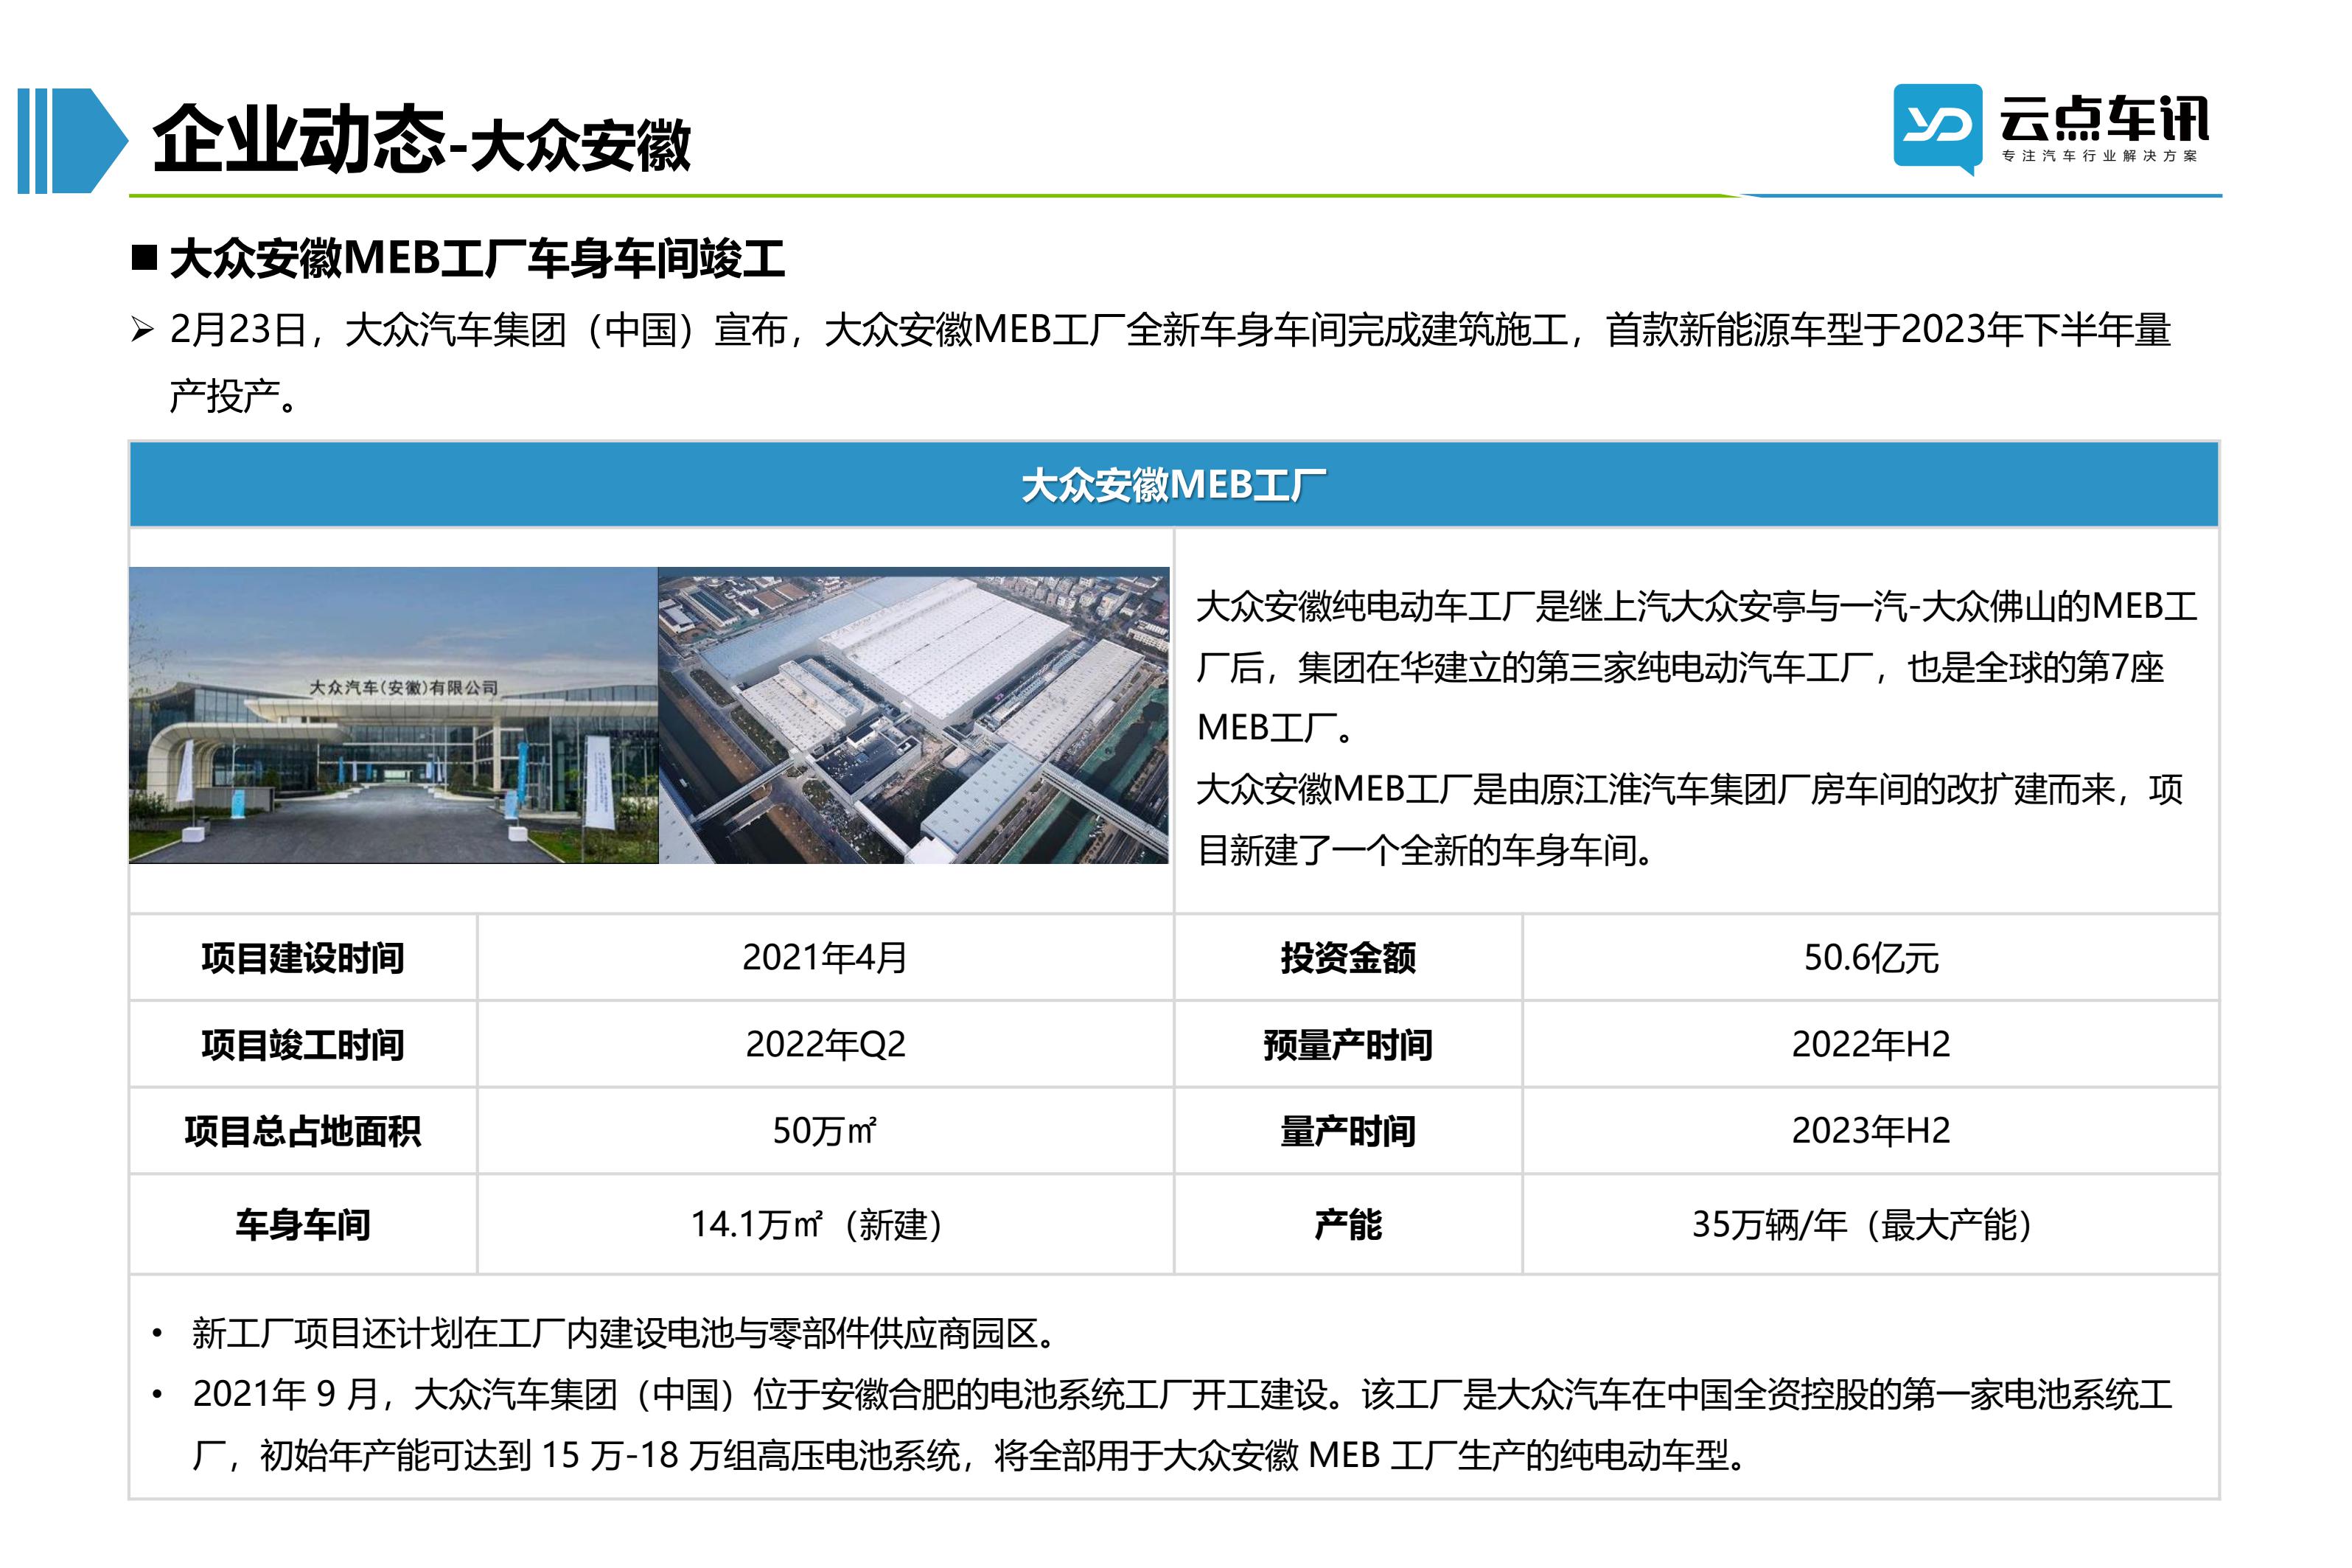2352x1568 pixels.
Task: Click the tagline 专注汽车行业解决方案
Action: tap(2099, 156)
